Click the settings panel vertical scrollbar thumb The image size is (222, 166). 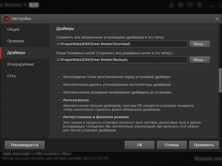point(220,80)
